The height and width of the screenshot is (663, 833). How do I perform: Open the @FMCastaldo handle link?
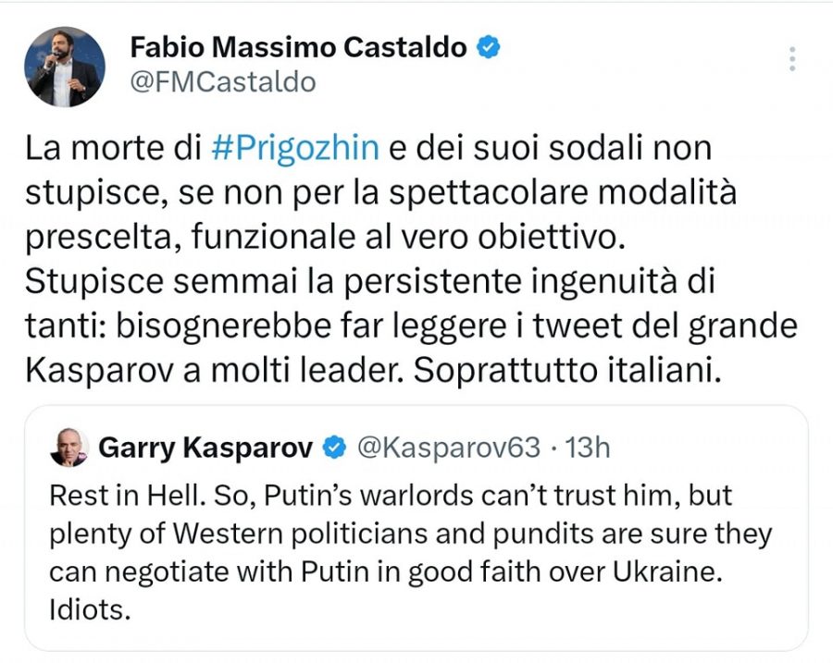(x=223, y=82)
